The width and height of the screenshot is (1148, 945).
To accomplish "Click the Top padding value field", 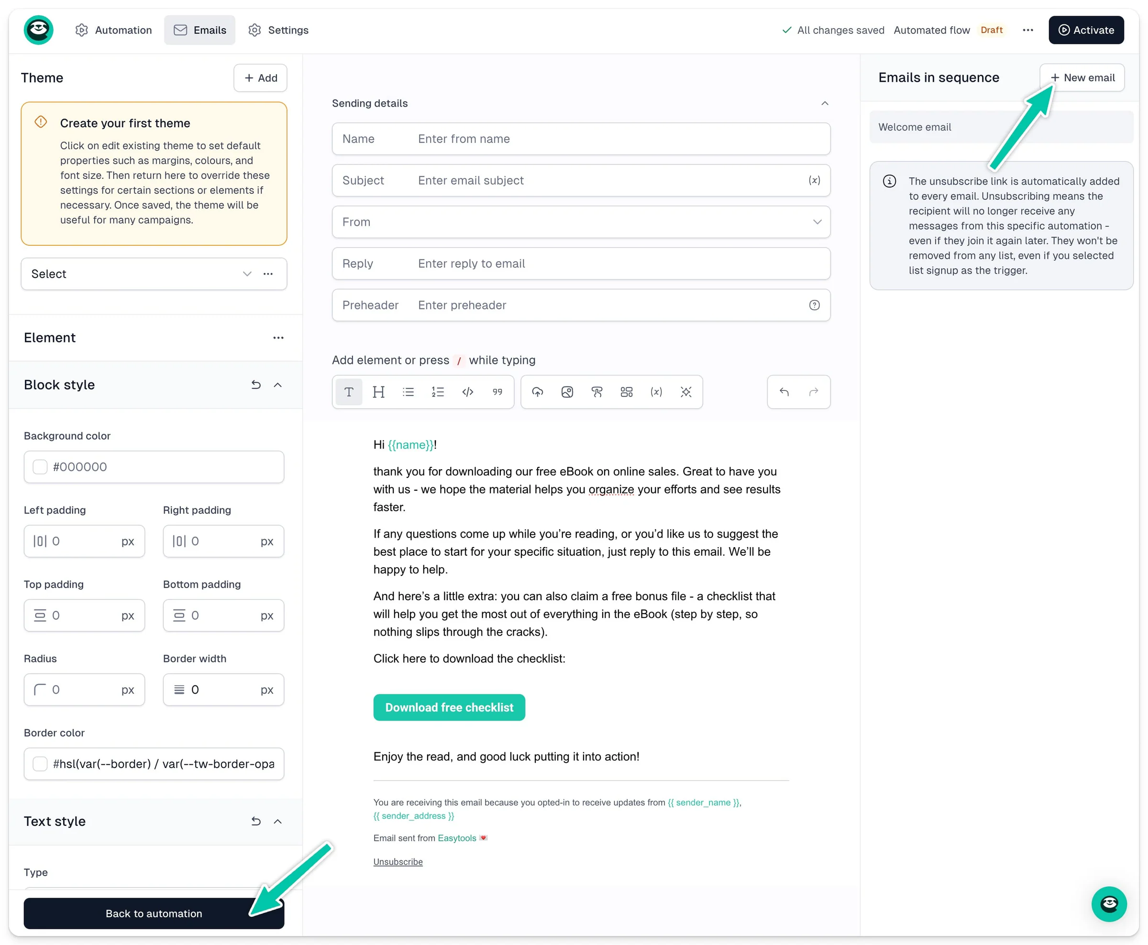I will [x=84, y=615].
